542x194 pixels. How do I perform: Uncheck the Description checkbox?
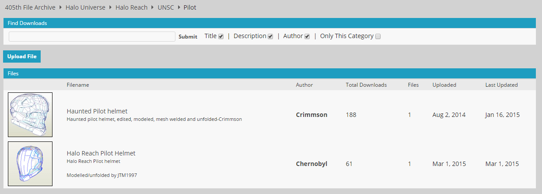coord(270,37)
